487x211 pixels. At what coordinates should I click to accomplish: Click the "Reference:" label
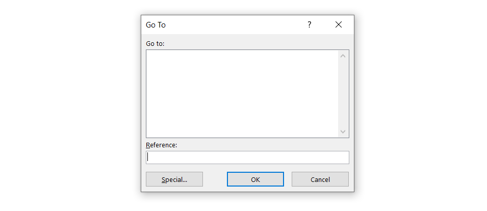161,145
